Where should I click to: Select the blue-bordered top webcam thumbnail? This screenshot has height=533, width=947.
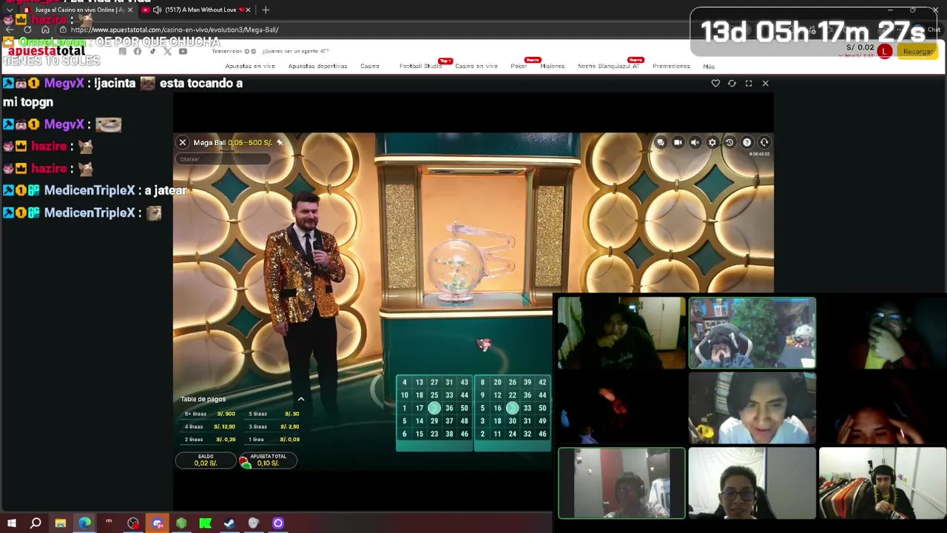click(x=752, y=333)
